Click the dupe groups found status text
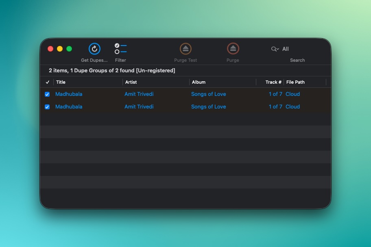The width and height of the screenshot is (371, 247). (112, 70)
